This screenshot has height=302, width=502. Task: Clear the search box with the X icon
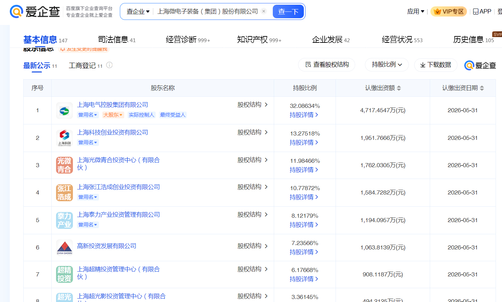tap(264, 11)
